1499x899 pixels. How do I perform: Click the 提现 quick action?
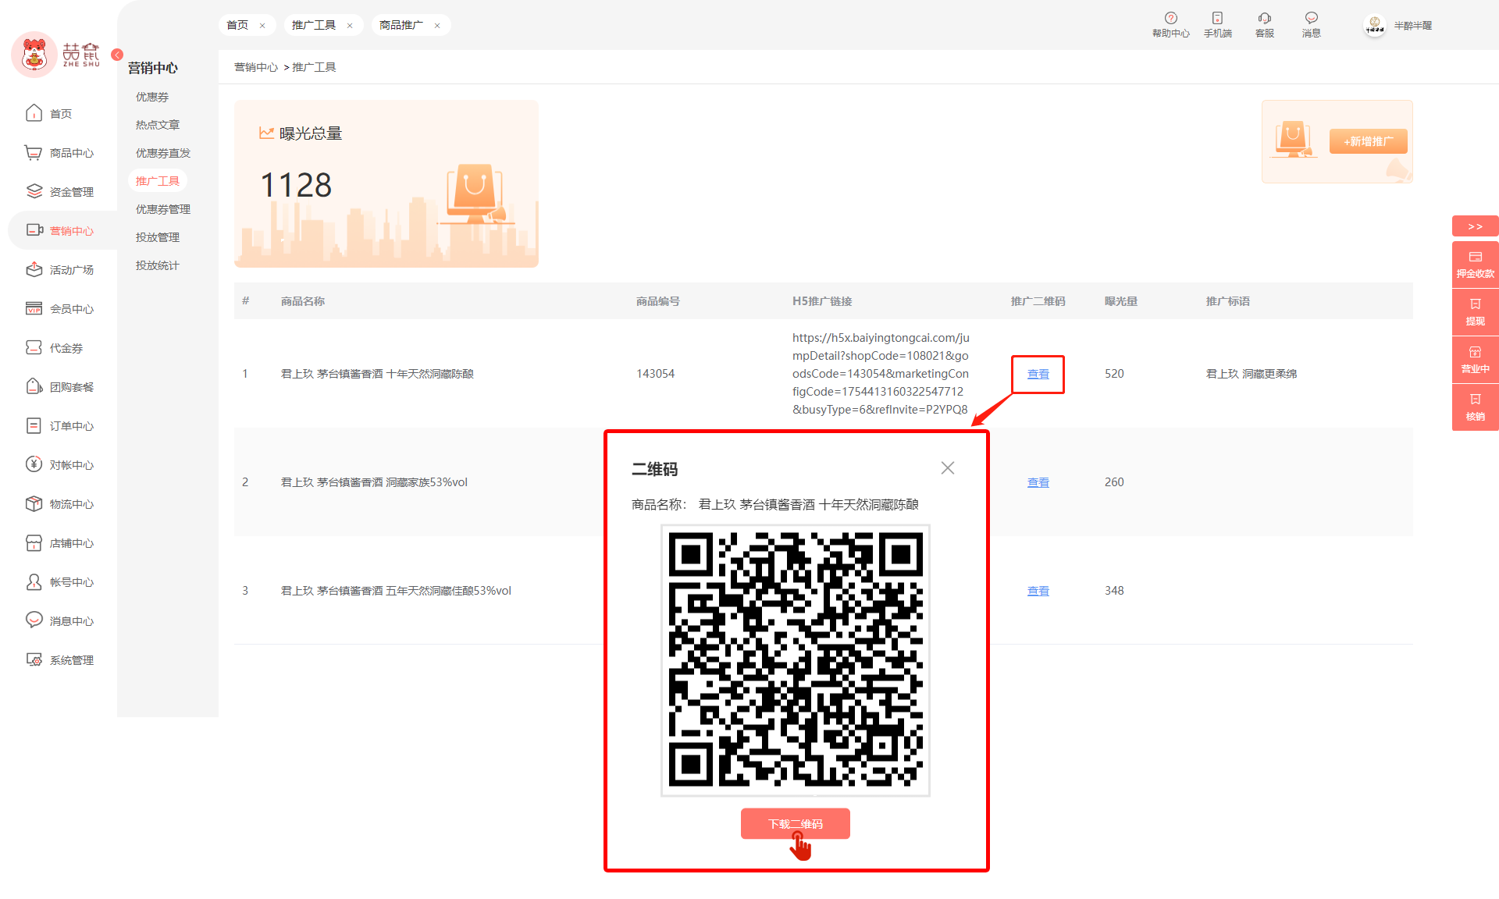[1475, 312]
